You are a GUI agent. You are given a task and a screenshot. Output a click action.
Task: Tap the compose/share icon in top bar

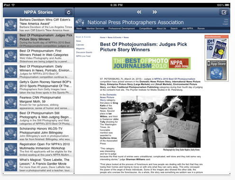[224, 12]
